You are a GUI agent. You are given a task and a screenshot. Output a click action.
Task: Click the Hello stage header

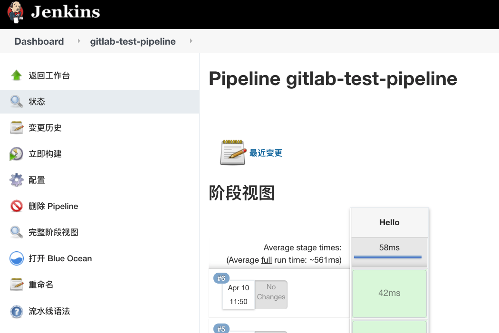pos(389,222)
